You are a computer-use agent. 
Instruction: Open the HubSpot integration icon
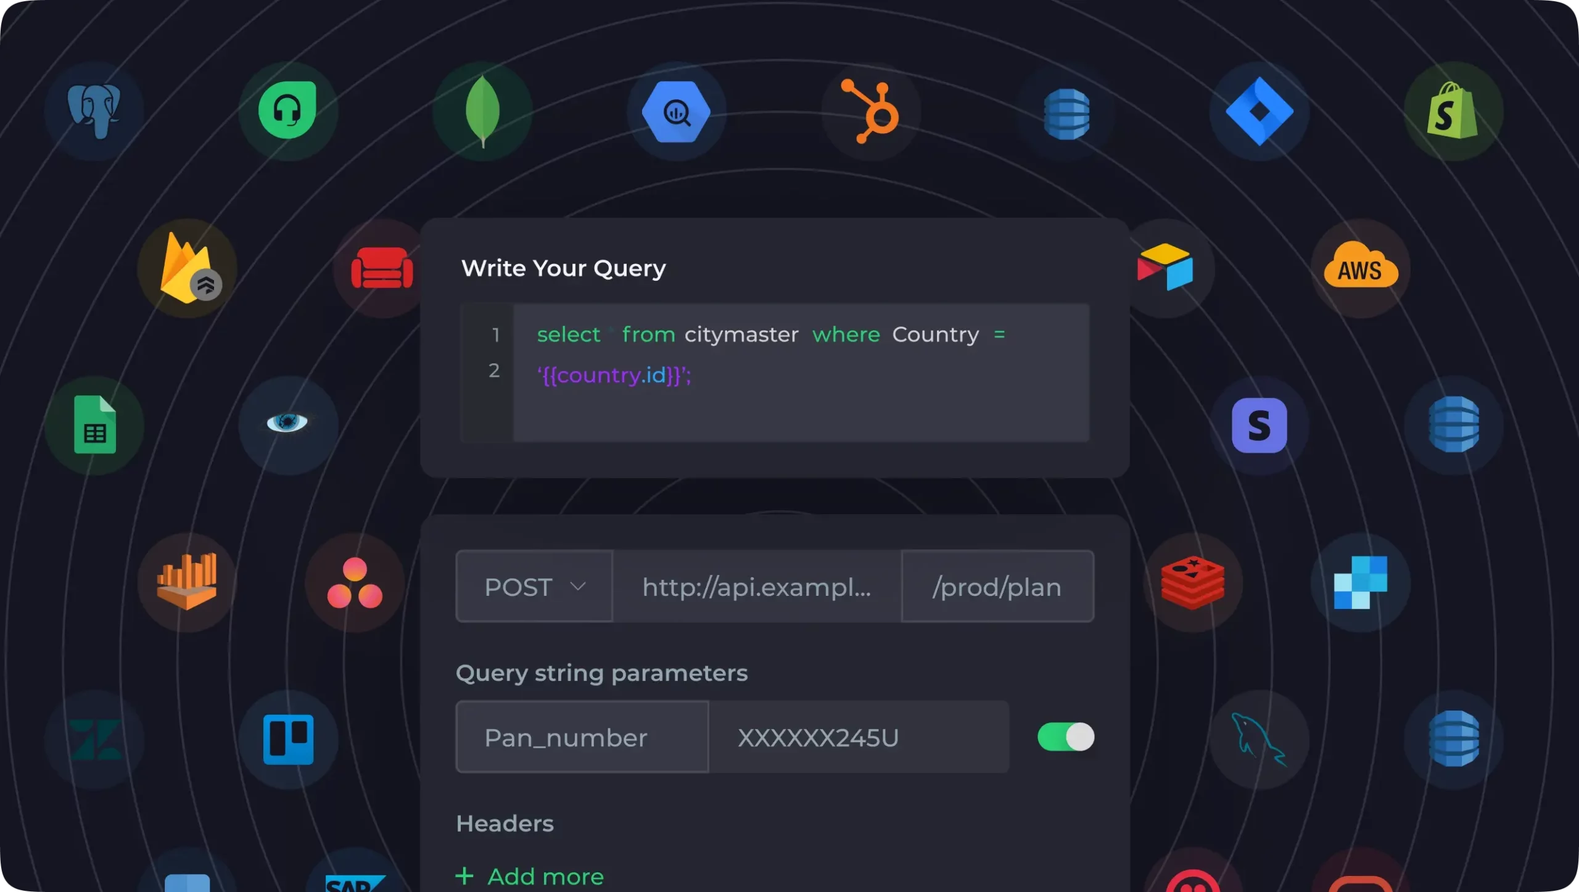coord(870,111)
